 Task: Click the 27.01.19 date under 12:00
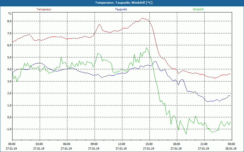tap(121, 149)
